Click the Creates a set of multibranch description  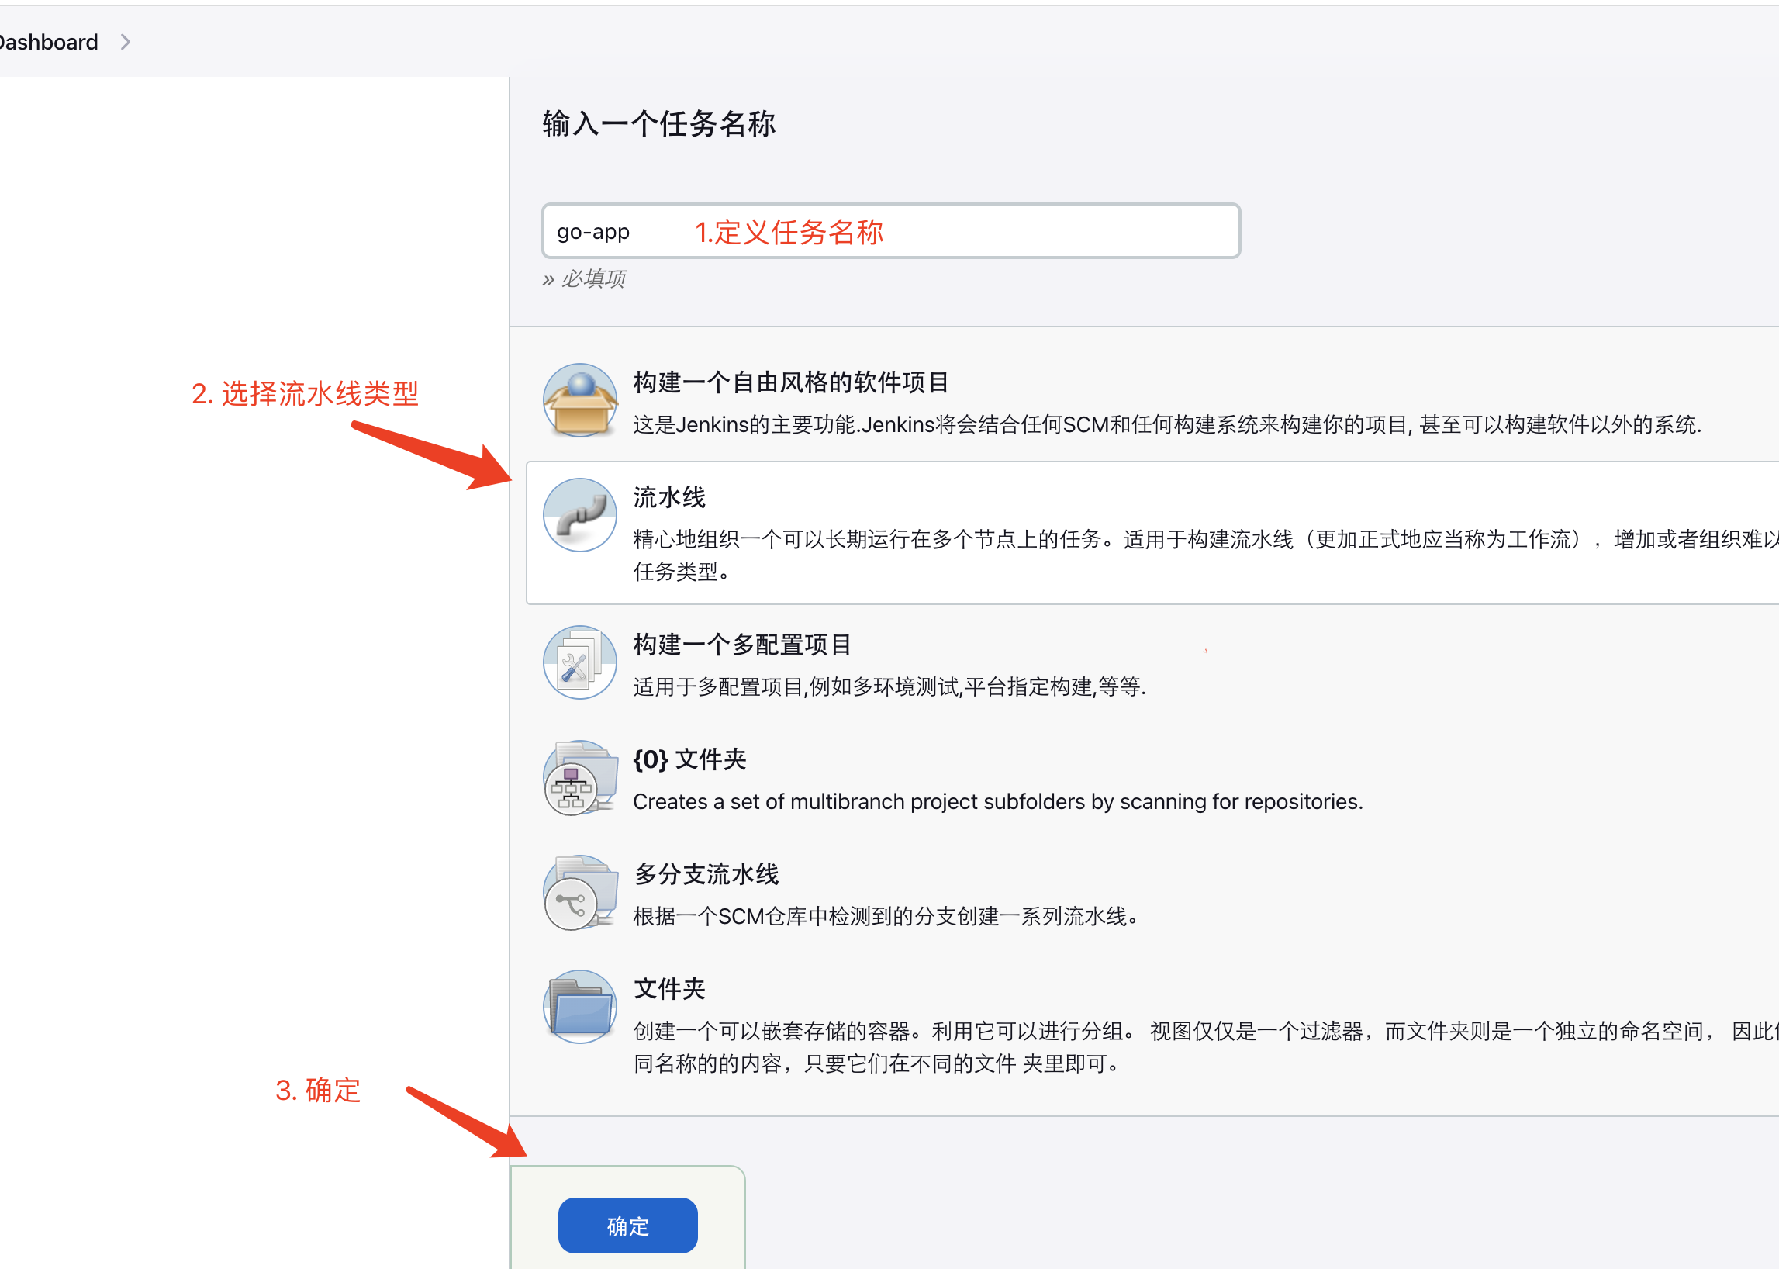[998, 802]
